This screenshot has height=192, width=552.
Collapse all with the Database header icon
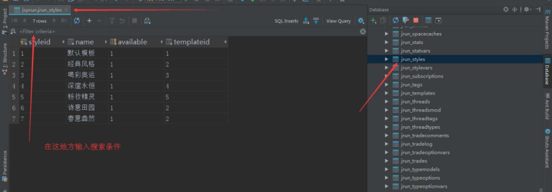[514, 10]
